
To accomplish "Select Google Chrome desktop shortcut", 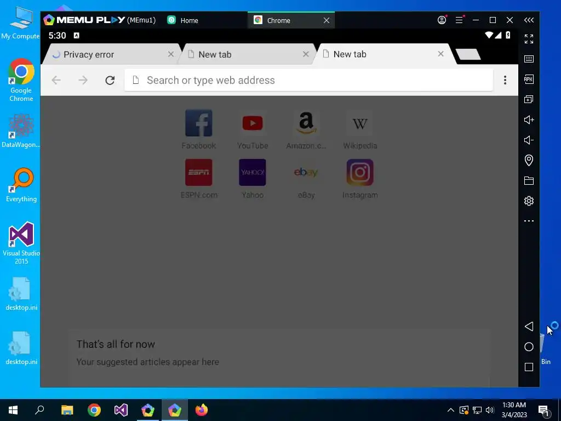I will (21, 80).
